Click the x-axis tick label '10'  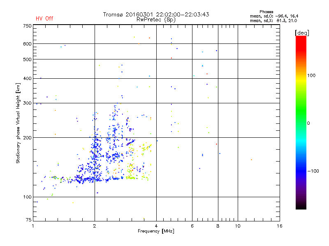238,226
